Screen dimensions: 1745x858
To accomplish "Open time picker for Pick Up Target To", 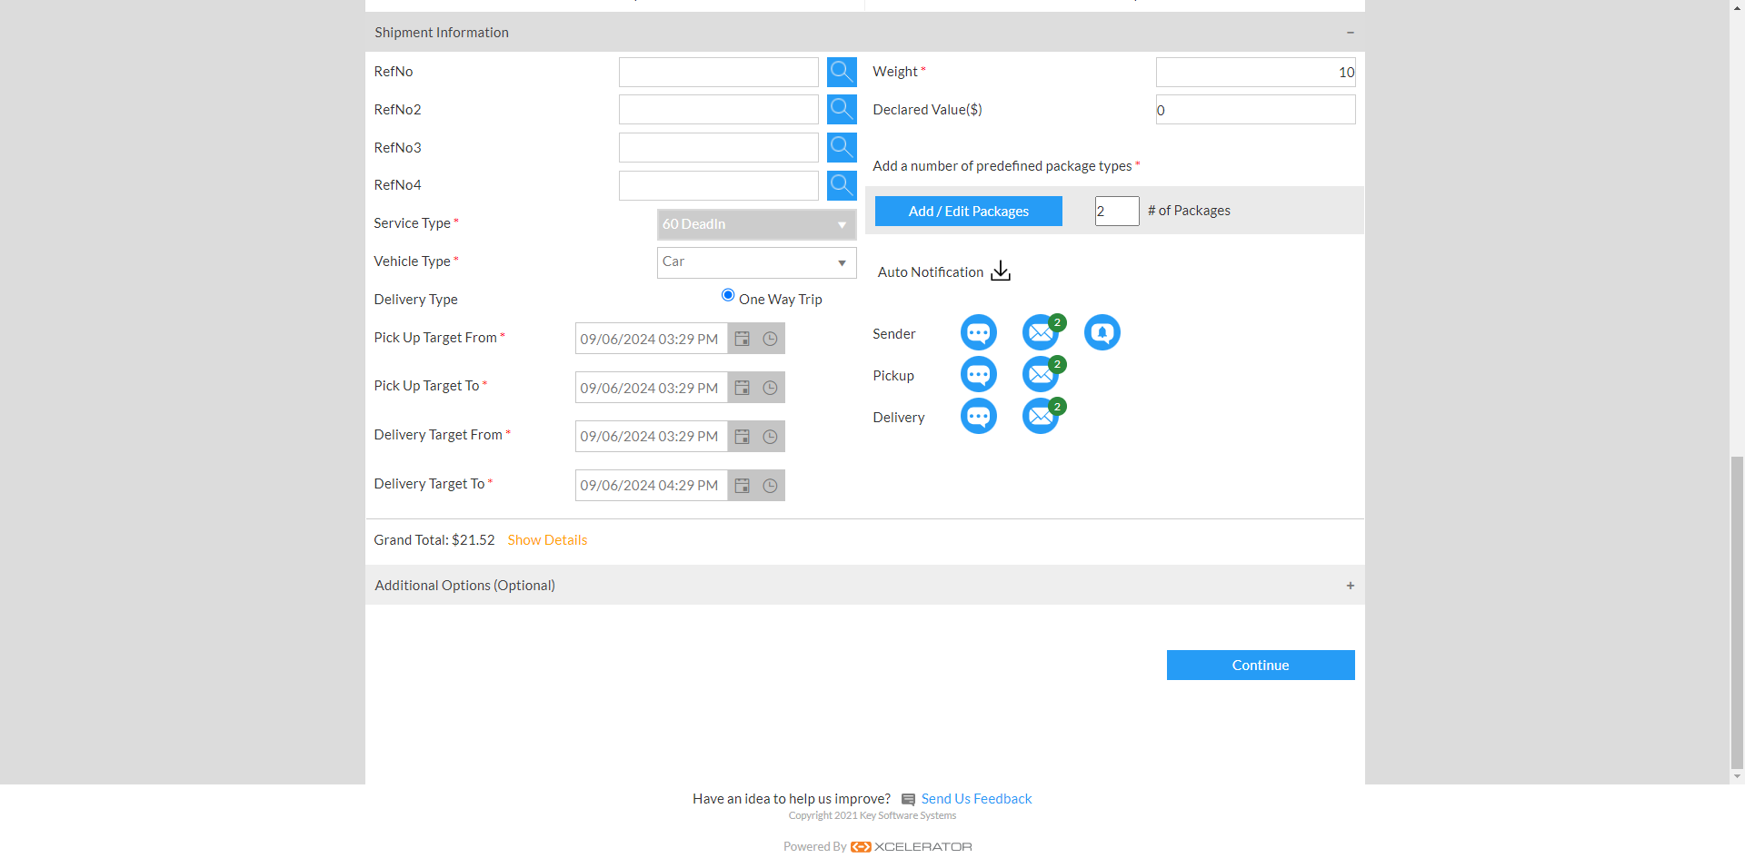I will [x=770, y=388].
